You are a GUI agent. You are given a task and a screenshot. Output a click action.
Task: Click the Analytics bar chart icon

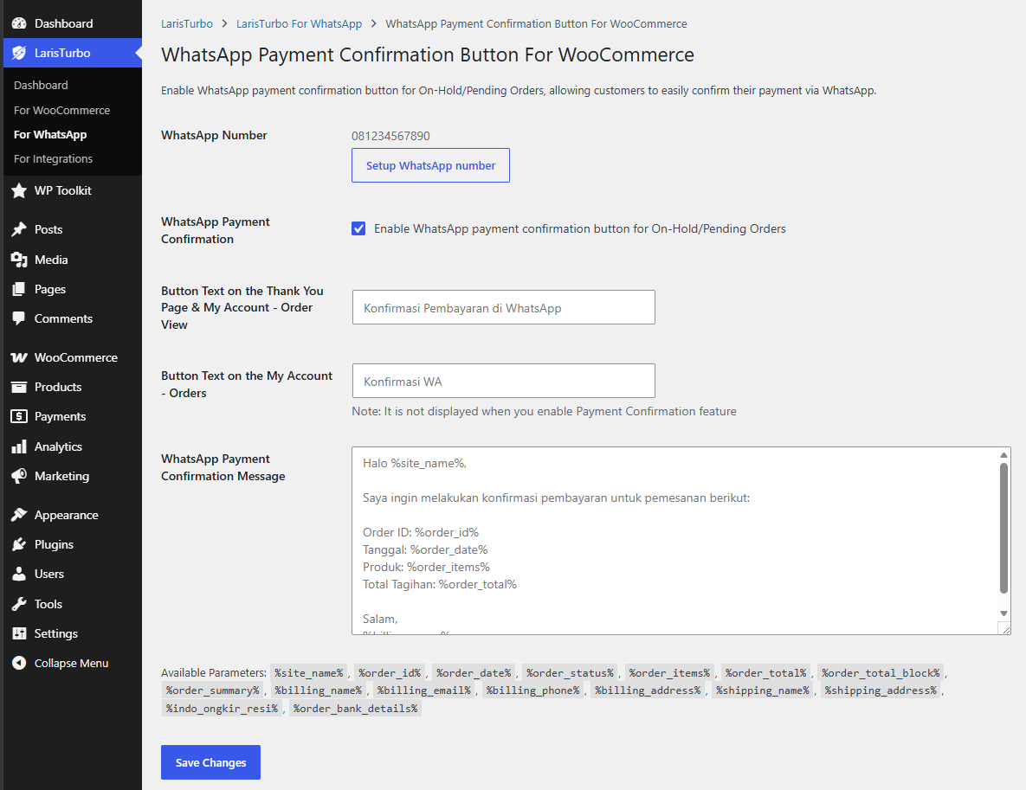pos(19,446)
